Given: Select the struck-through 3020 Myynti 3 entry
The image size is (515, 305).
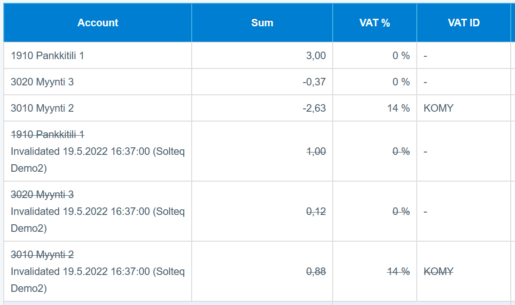Looking at the screenshot, I should coord(42,195).
